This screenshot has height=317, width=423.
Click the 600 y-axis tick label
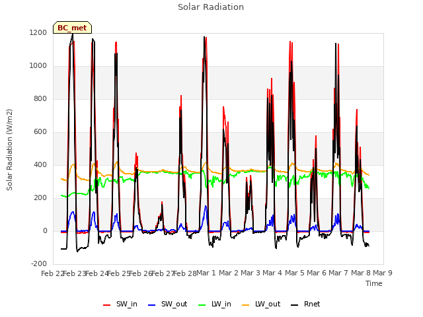point(40,132)
